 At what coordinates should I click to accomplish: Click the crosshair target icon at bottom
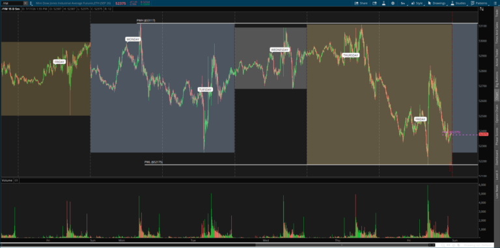pos(453,245)
